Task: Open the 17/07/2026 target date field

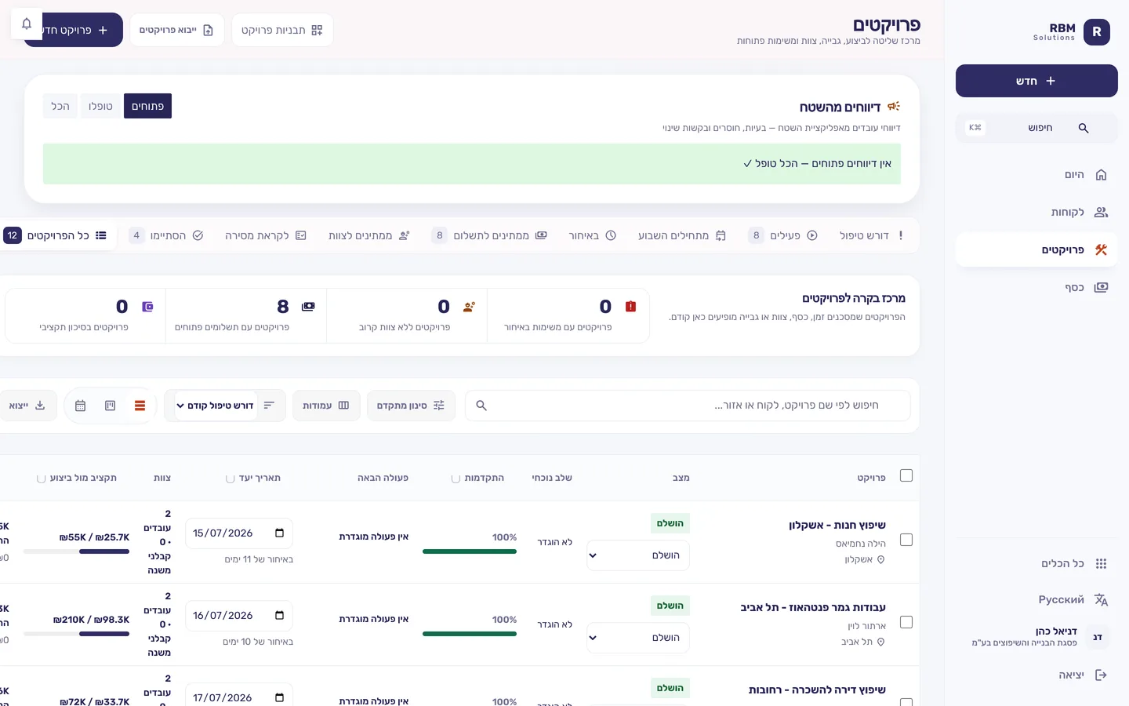Action: coord(239,697)
